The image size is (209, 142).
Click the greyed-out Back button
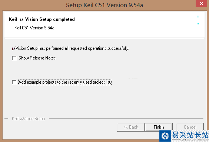click(x=131, y=127)
